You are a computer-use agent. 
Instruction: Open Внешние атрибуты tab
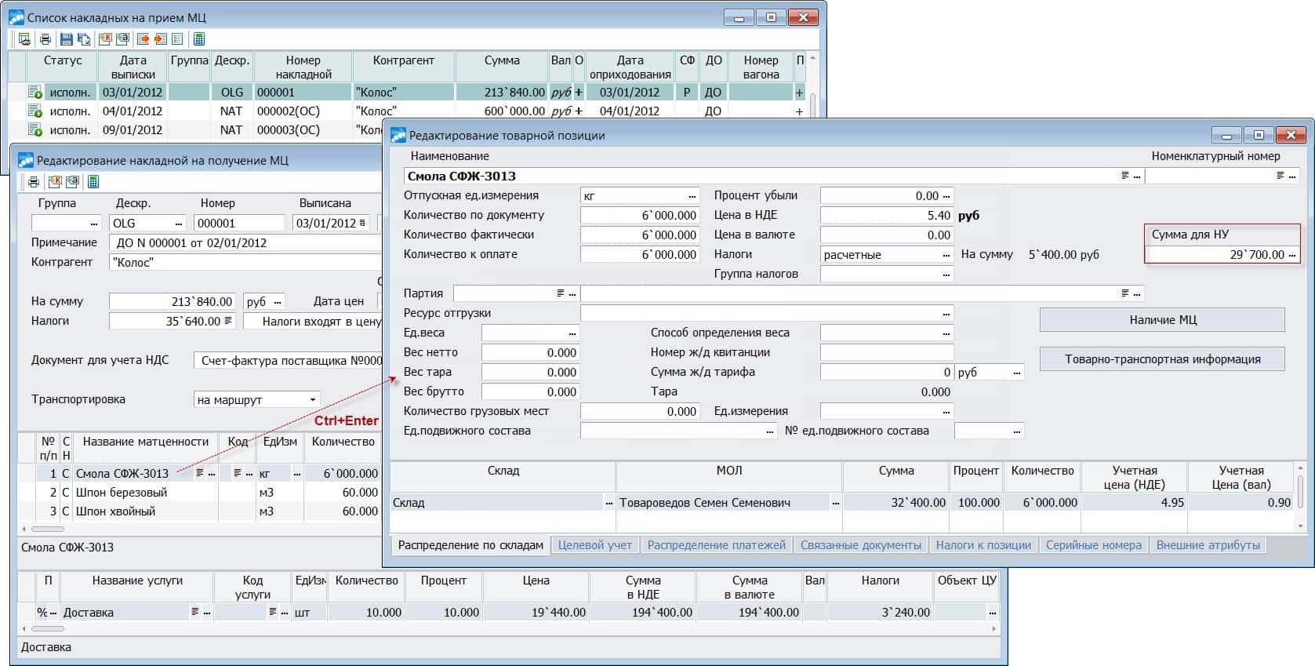[1208, 545]
